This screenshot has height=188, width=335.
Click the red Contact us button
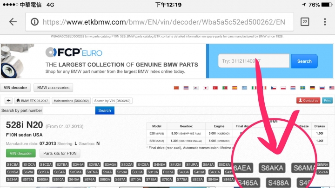[308, 100]
